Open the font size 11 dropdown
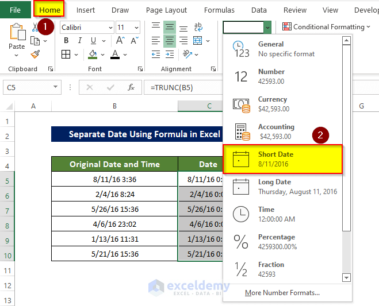 (136, 28)
